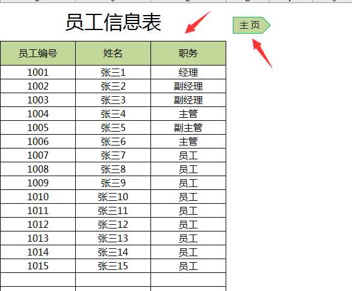The image size is (352, 291).
Task: Click the 员工 cell in row 1009
Action: coord(188,183)
